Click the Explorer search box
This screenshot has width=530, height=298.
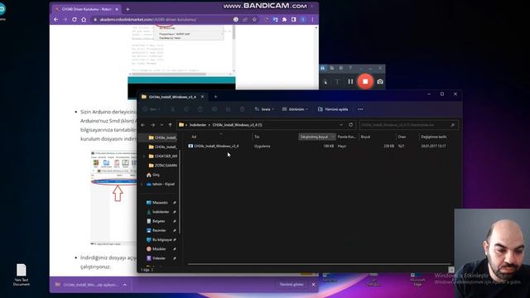tap(408, 125)
